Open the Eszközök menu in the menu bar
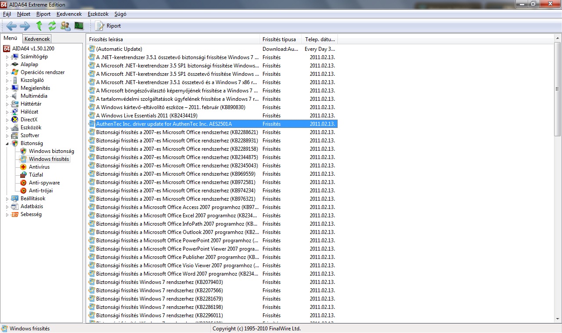The height and width of the screenshot is (333, 562). [98, 14]
